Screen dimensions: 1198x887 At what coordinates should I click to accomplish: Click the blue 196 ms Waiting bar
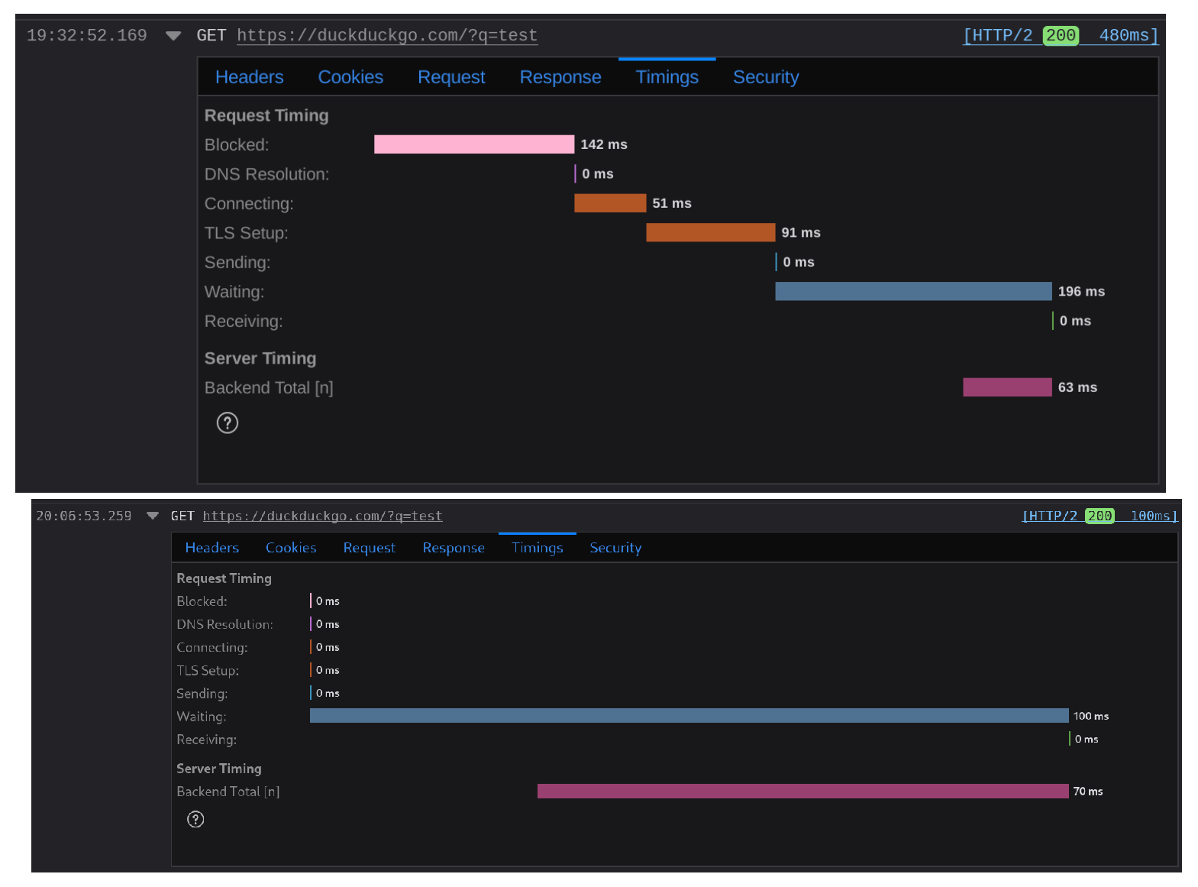click(x=912, y=291)
